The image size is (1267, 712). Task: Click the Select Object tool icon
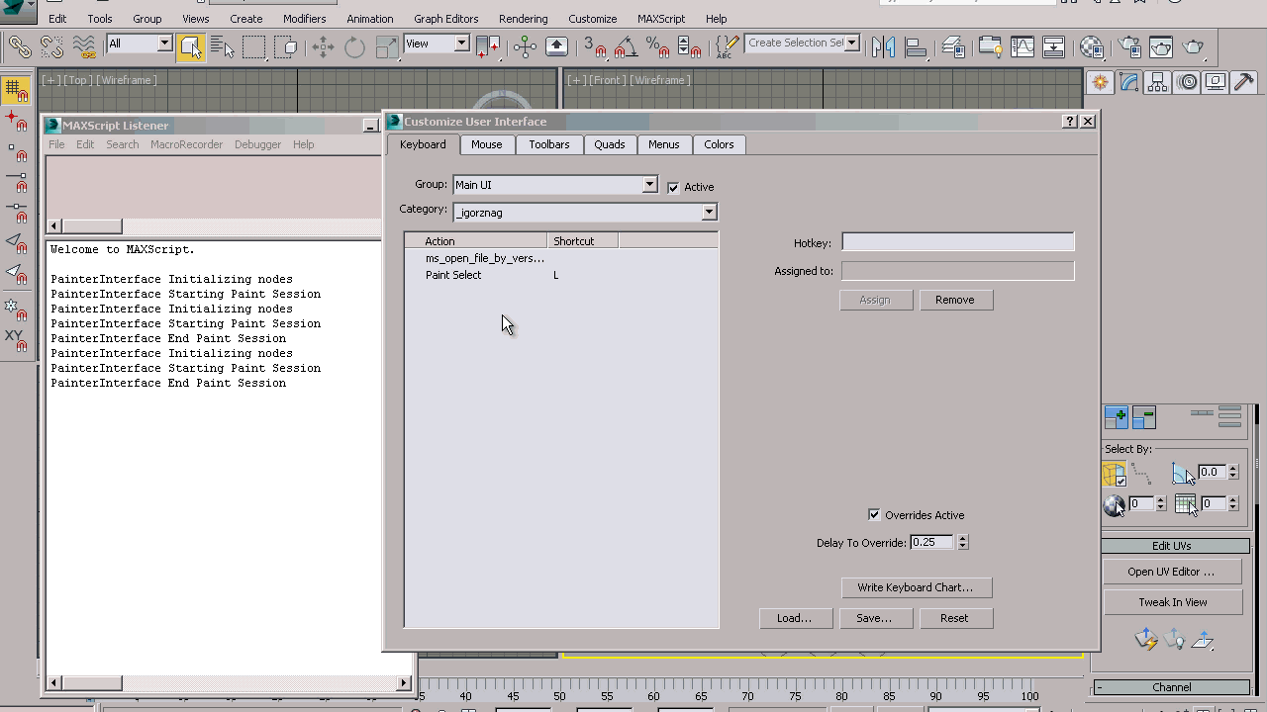[x=191, y=45]
